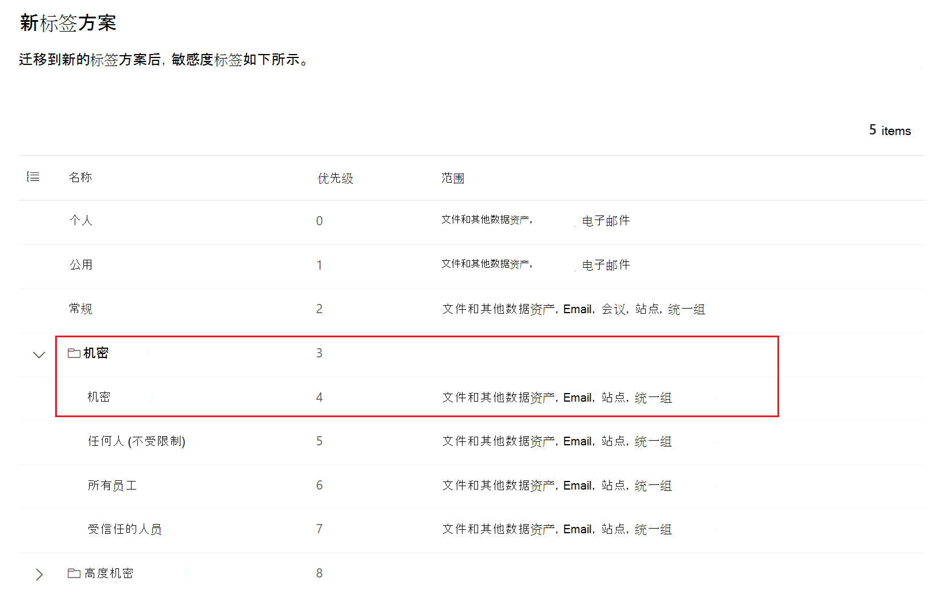Click the 电子邮件 scope link for 个人

[x=606, y=220]
